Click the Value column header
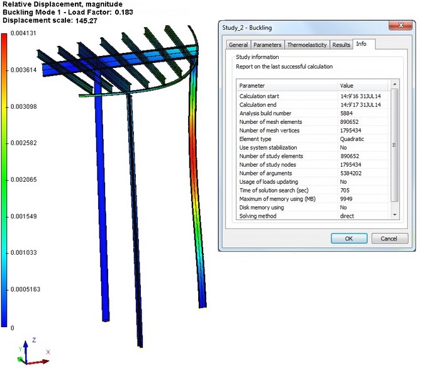The width and height of the screenshot is (422, 368). 363,85
